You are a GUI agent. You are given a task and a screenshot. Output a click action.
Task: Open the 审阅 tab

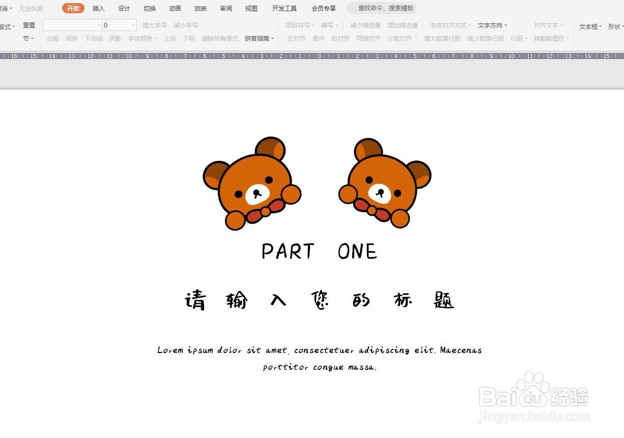[226, 8]
